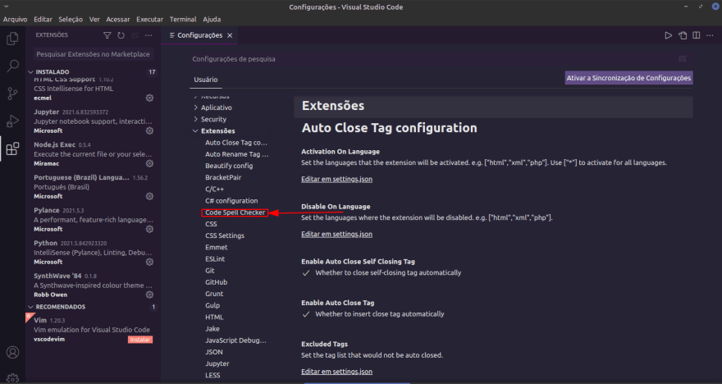Clear settings search filter icon
The height and width of the screenshot is (384, 722).
click(683, 59)
